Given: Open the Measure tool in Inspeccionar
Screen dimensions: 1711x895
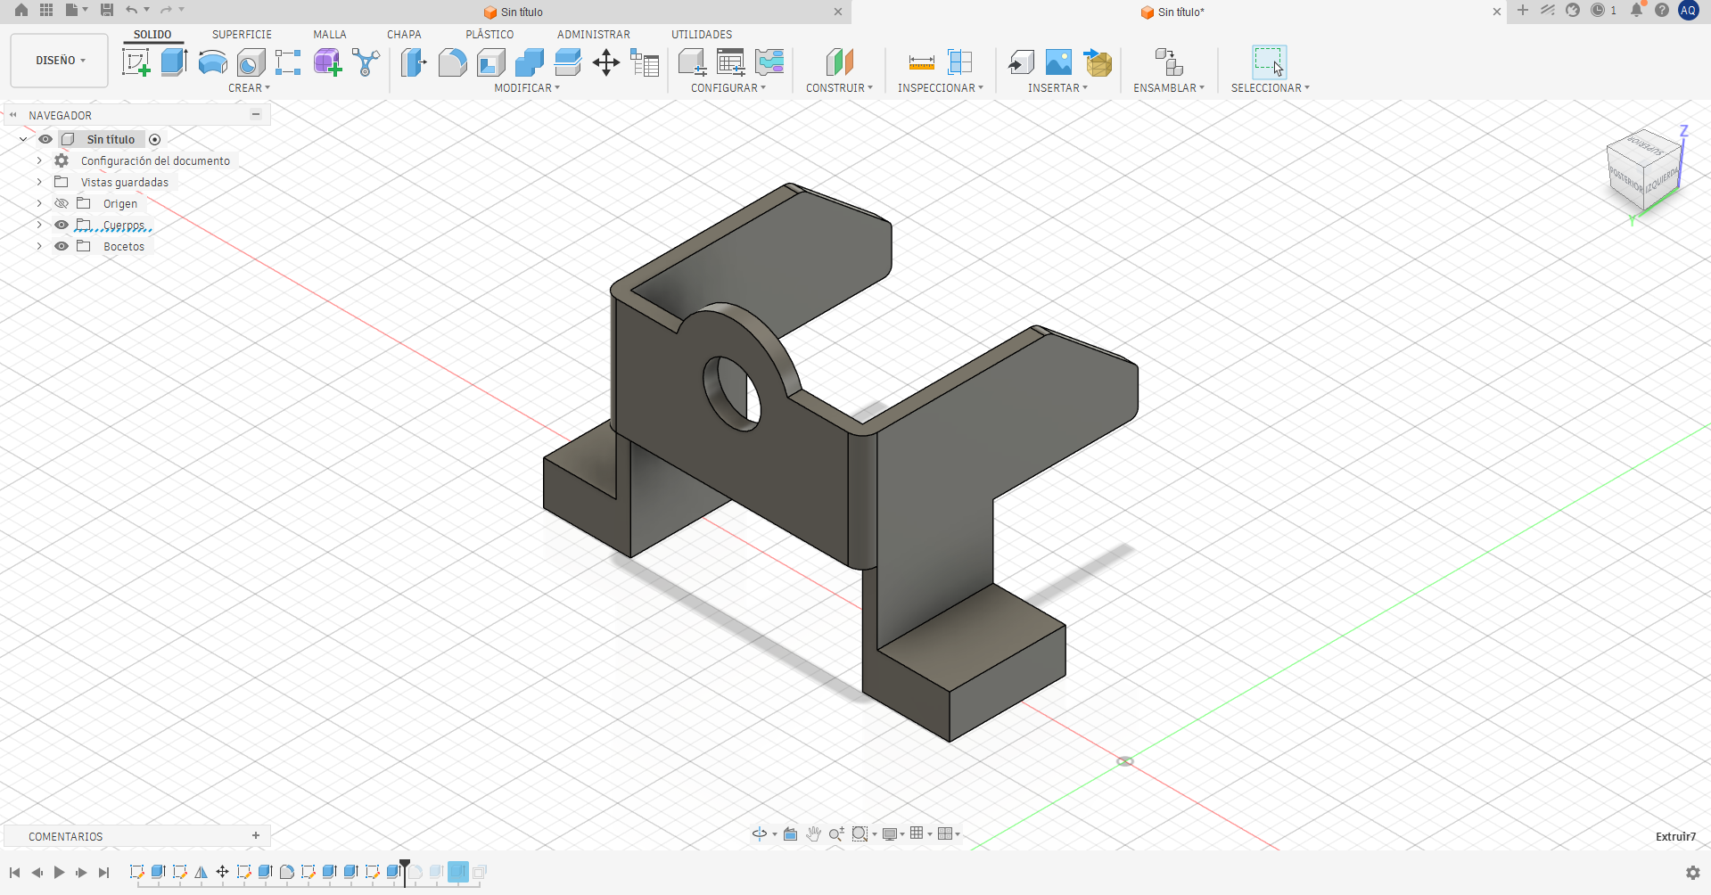Looking at the screenshot, I should pyautogui.click(x=921, y=62).
